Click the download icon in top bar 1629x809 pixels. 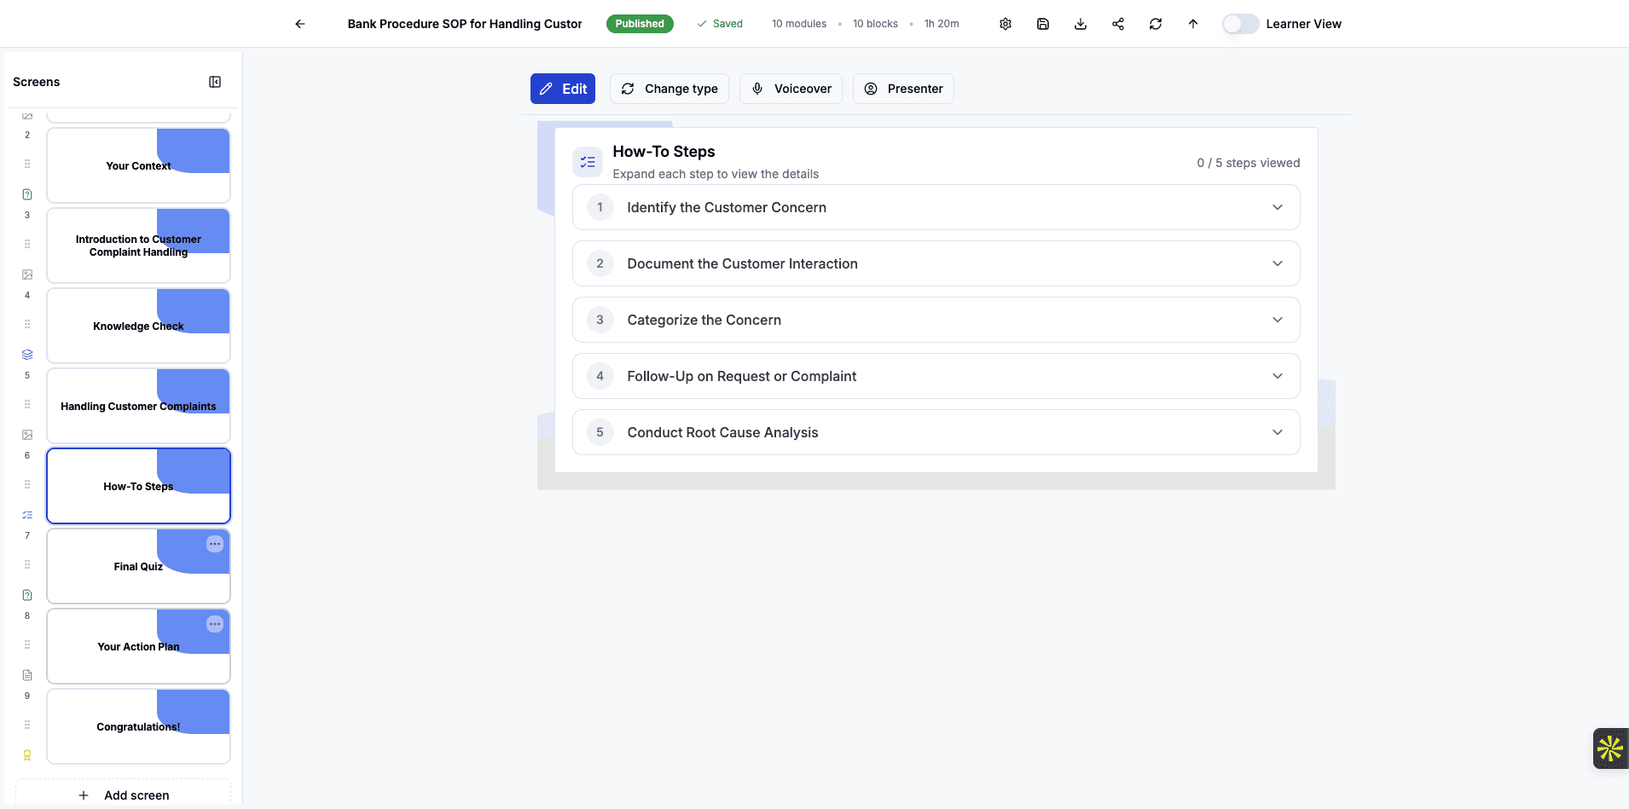pyautogui.click(x=1081, y=24)
